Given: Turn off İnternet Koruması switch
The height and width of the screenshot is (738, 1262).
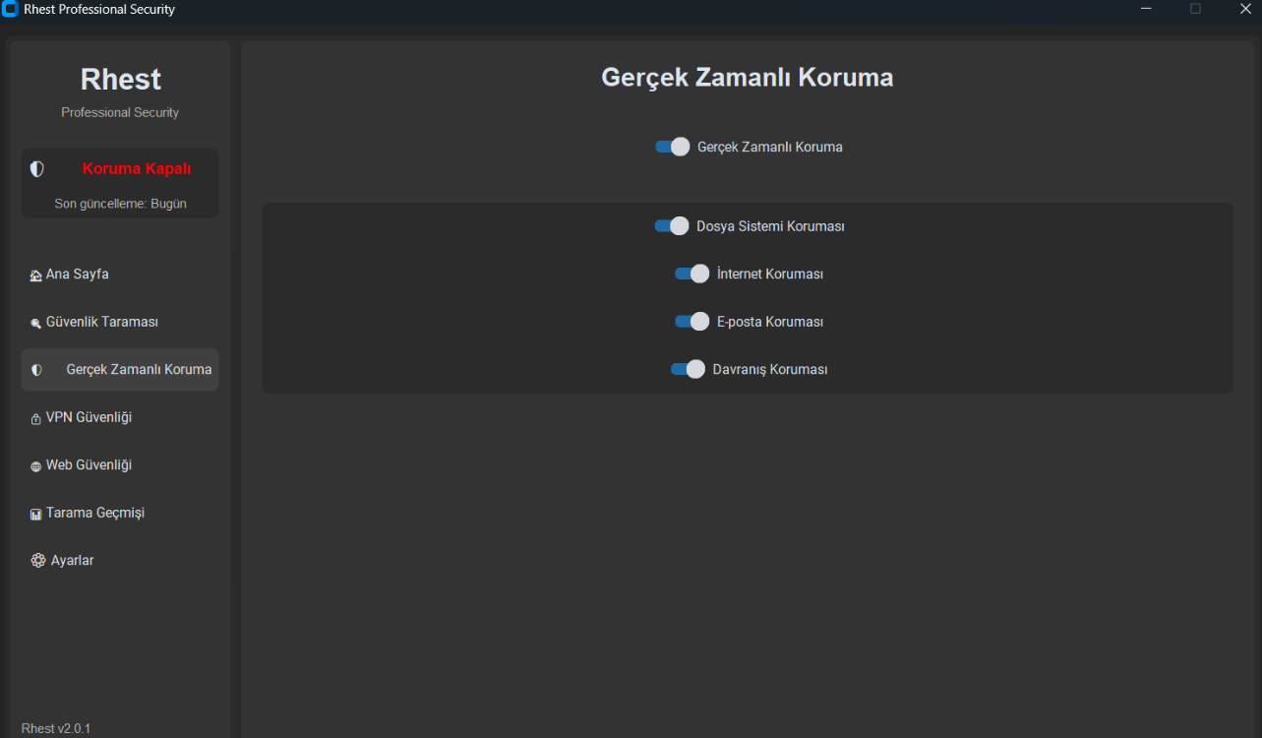Looking at the screenshot, I should tap(692, 274).
